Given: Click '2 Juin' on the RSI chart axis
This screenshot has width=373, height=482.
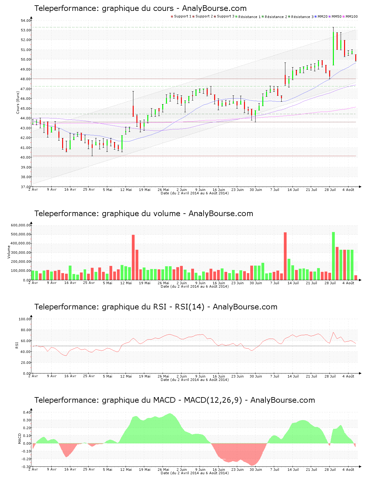Looking at the screenshot, I should (x=182, y=376).
